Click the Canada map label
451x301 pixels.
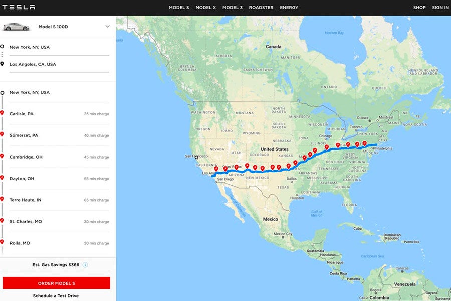273,46
